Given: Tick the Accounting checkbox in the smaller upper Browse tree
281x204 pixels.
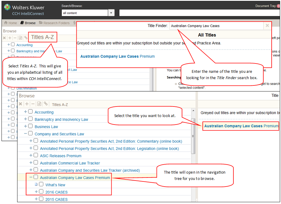Looking at the screenshot, I should [13, 45].
